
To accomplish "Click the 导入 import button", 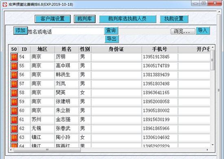I will [203, 30].
